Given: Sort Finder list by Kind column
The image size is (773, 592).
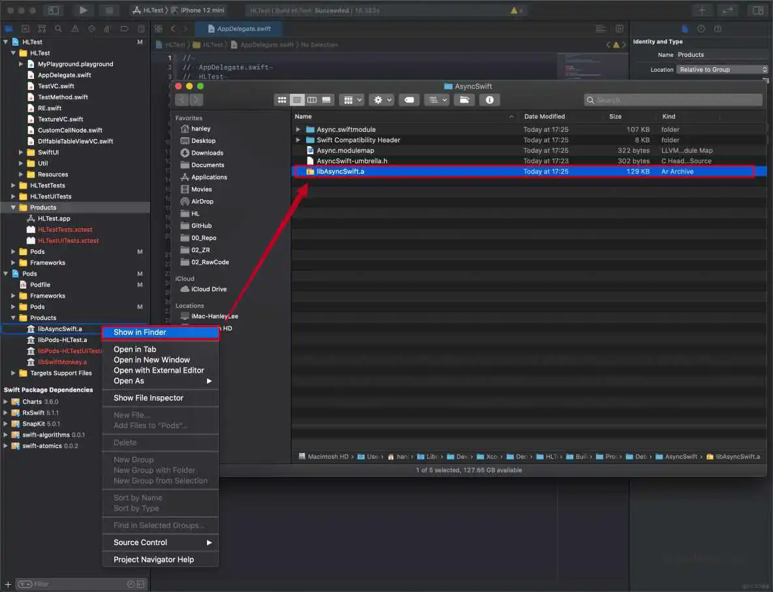Looking at the screenshot, I should (x=669, y=117).
